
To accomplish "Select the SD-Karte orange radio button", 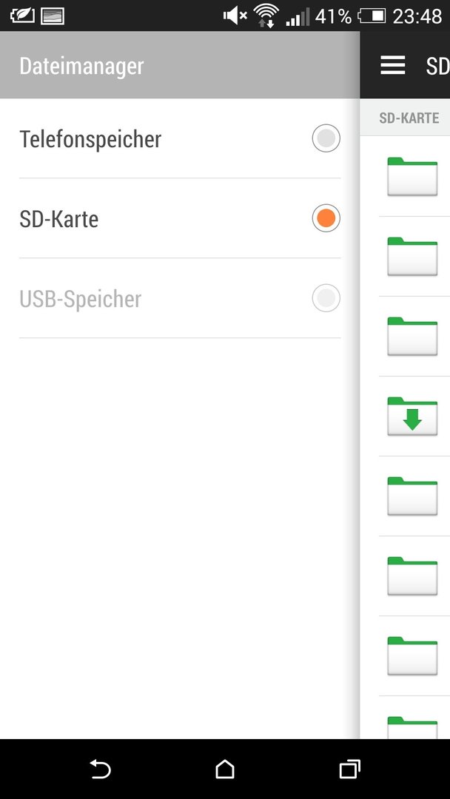I will [x=326, y=218].
